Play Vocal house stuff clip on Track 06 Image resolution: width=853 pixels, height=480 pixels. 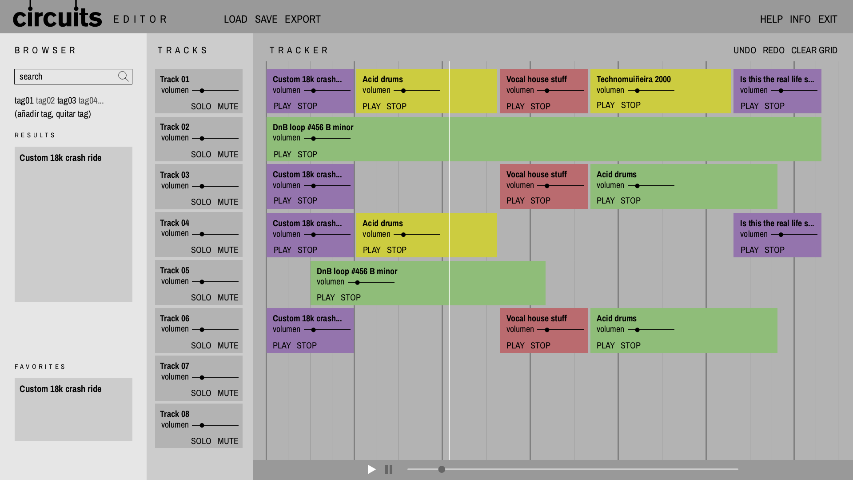coord(515,345)
